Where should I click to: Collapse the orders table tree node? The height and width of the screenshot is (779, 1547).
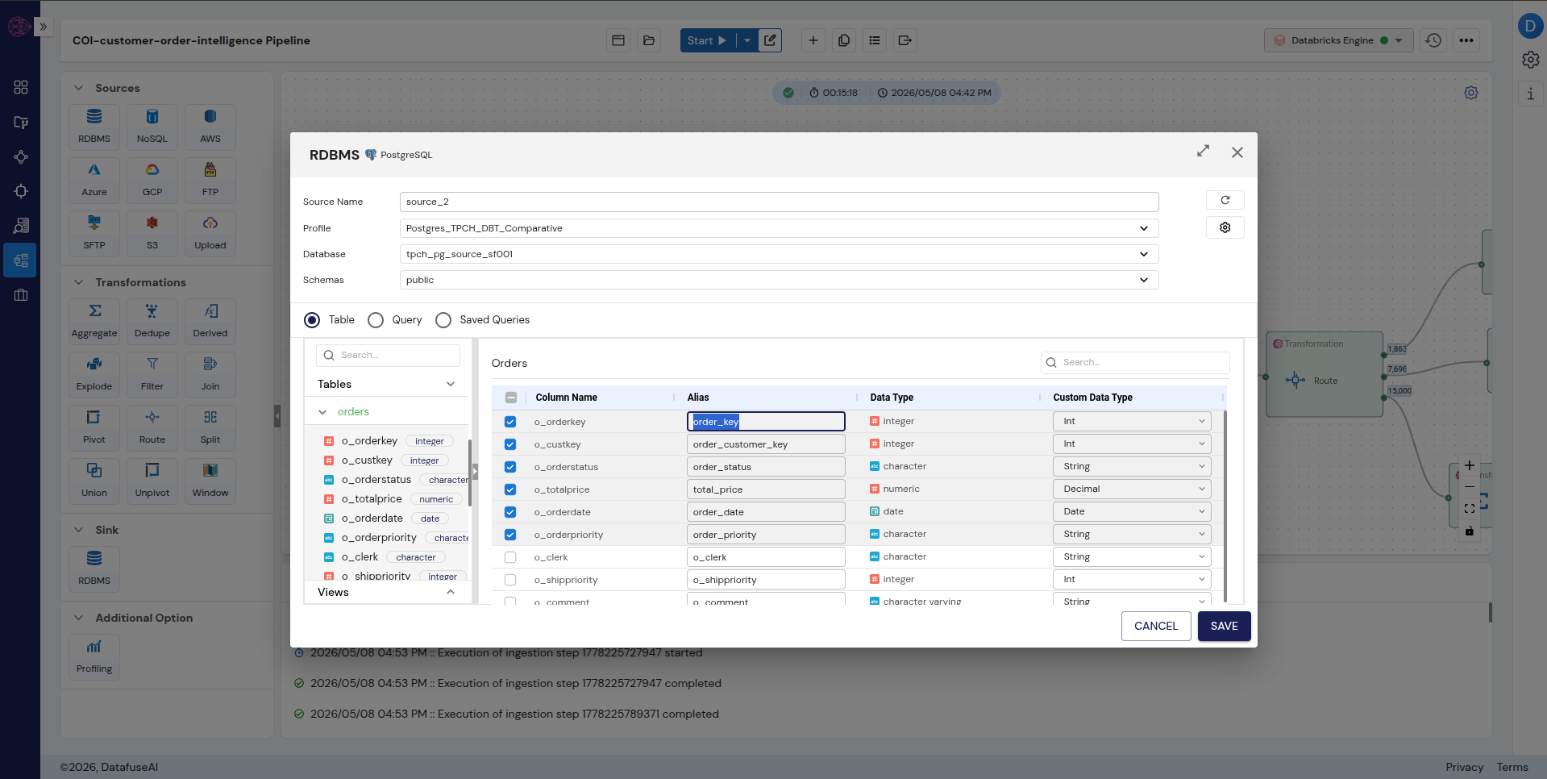click(322, 412)
